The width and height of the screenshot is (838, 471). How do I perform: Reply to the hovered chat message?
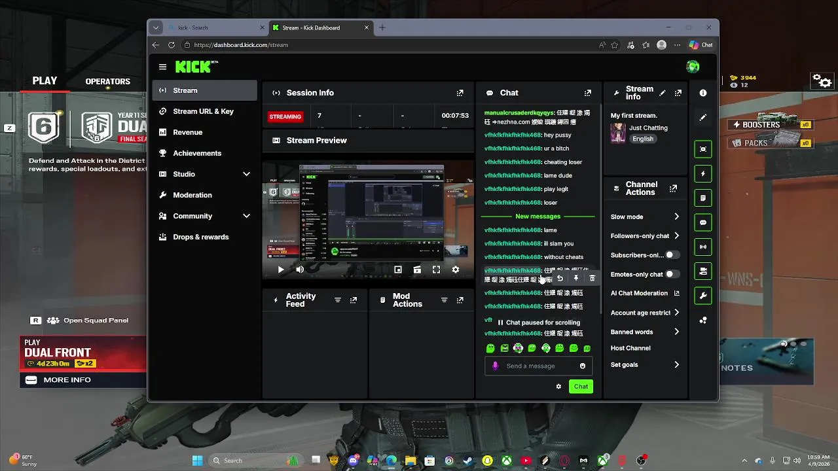point(560,279)
